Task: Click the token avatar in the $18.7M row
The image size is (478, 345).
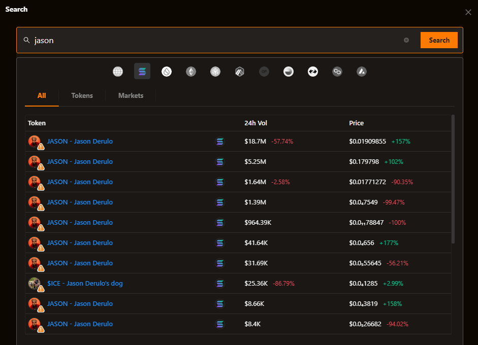Action: click(34, 141)
